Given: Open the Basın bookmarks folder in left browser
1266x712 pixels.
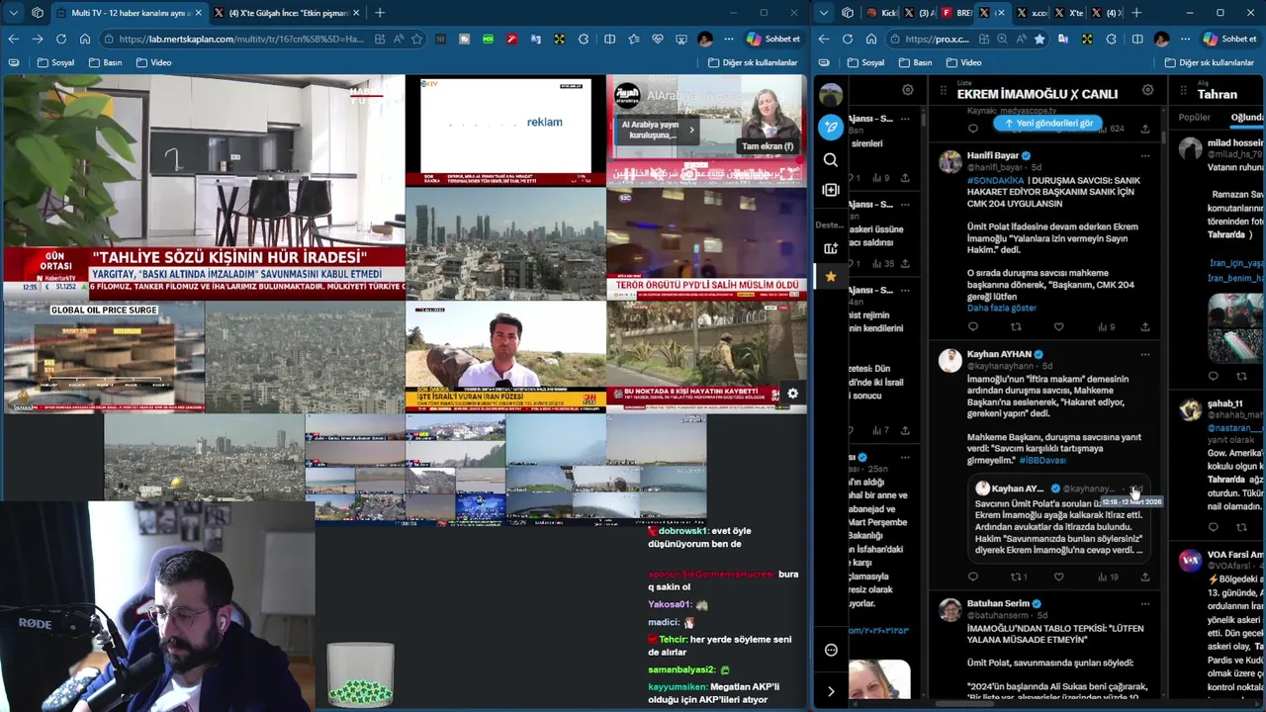Looking at the screenshot, I should tap(105, 62).
